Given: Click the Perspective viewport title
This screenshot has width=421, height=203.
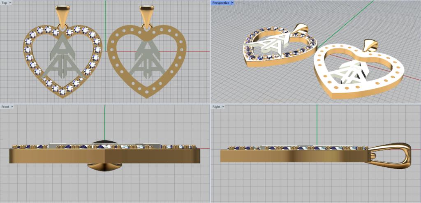Looking at the screenshot, I should click(221, 2).
